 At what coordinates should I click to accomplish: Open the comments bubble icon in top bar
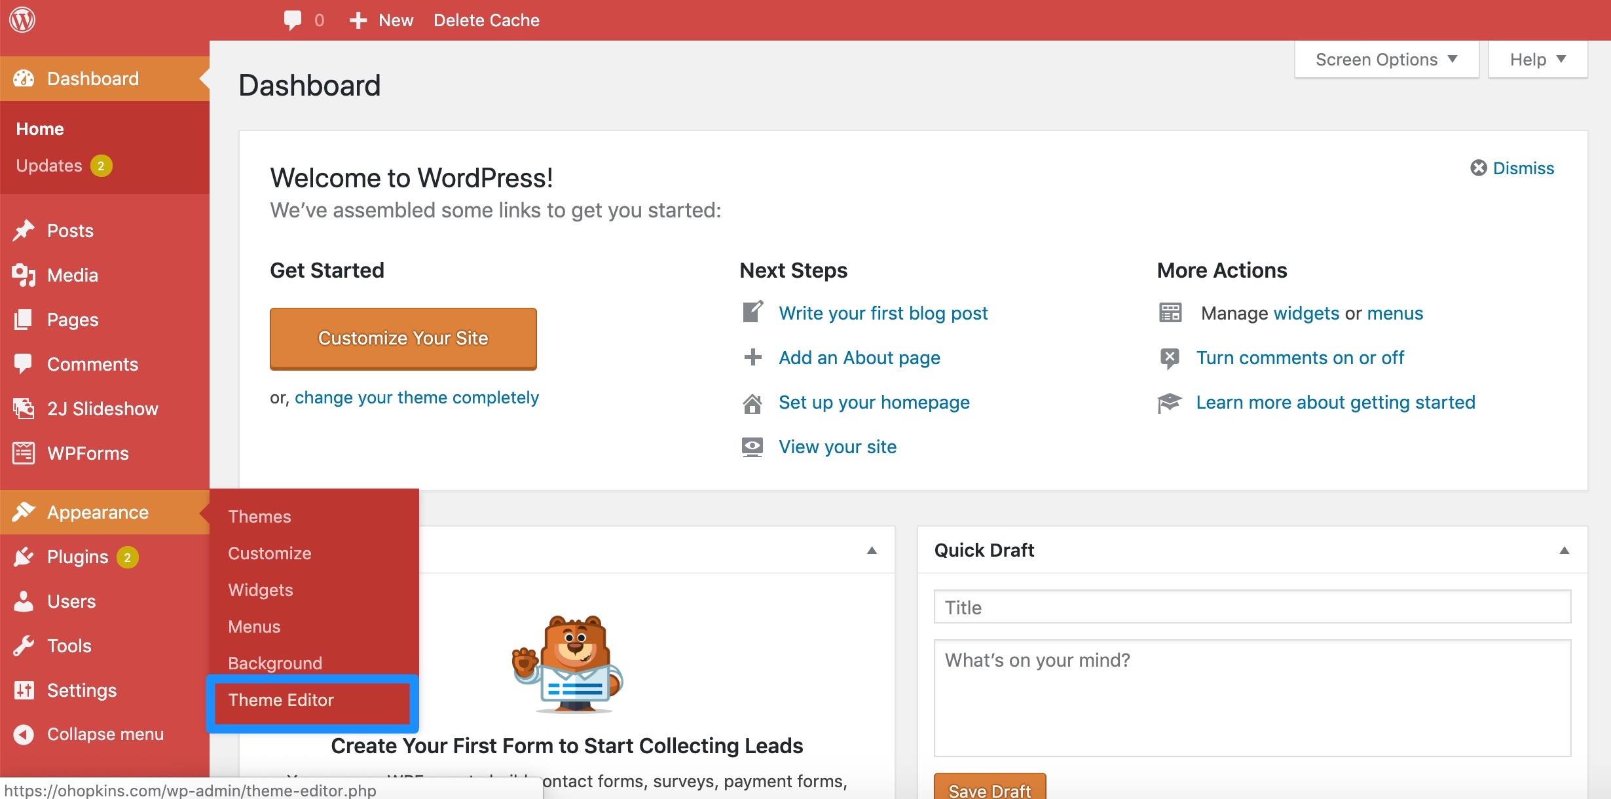pyautogui.click(x=293, y=20)
